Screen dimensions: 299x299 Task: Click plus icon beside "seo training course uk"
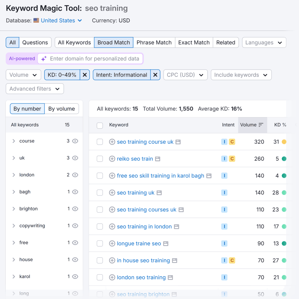(x=112, y=142)
